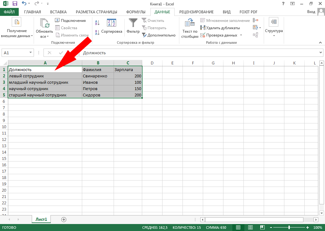Open the ВСТАВКА ribbon tab
The height and width of the screenshot is (231, 325).
pos(58,12)
